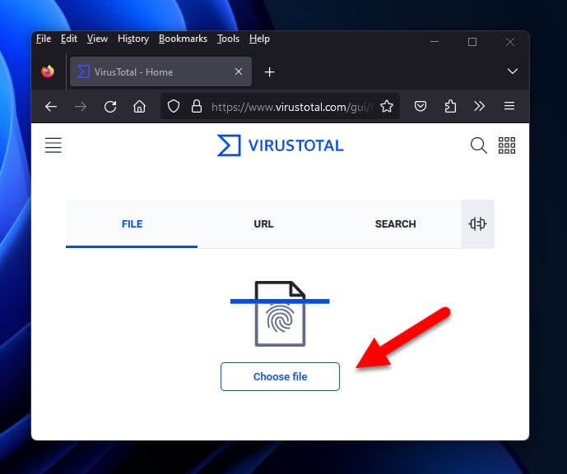
Task: Go to the browser home page
Action: (139, 107)
